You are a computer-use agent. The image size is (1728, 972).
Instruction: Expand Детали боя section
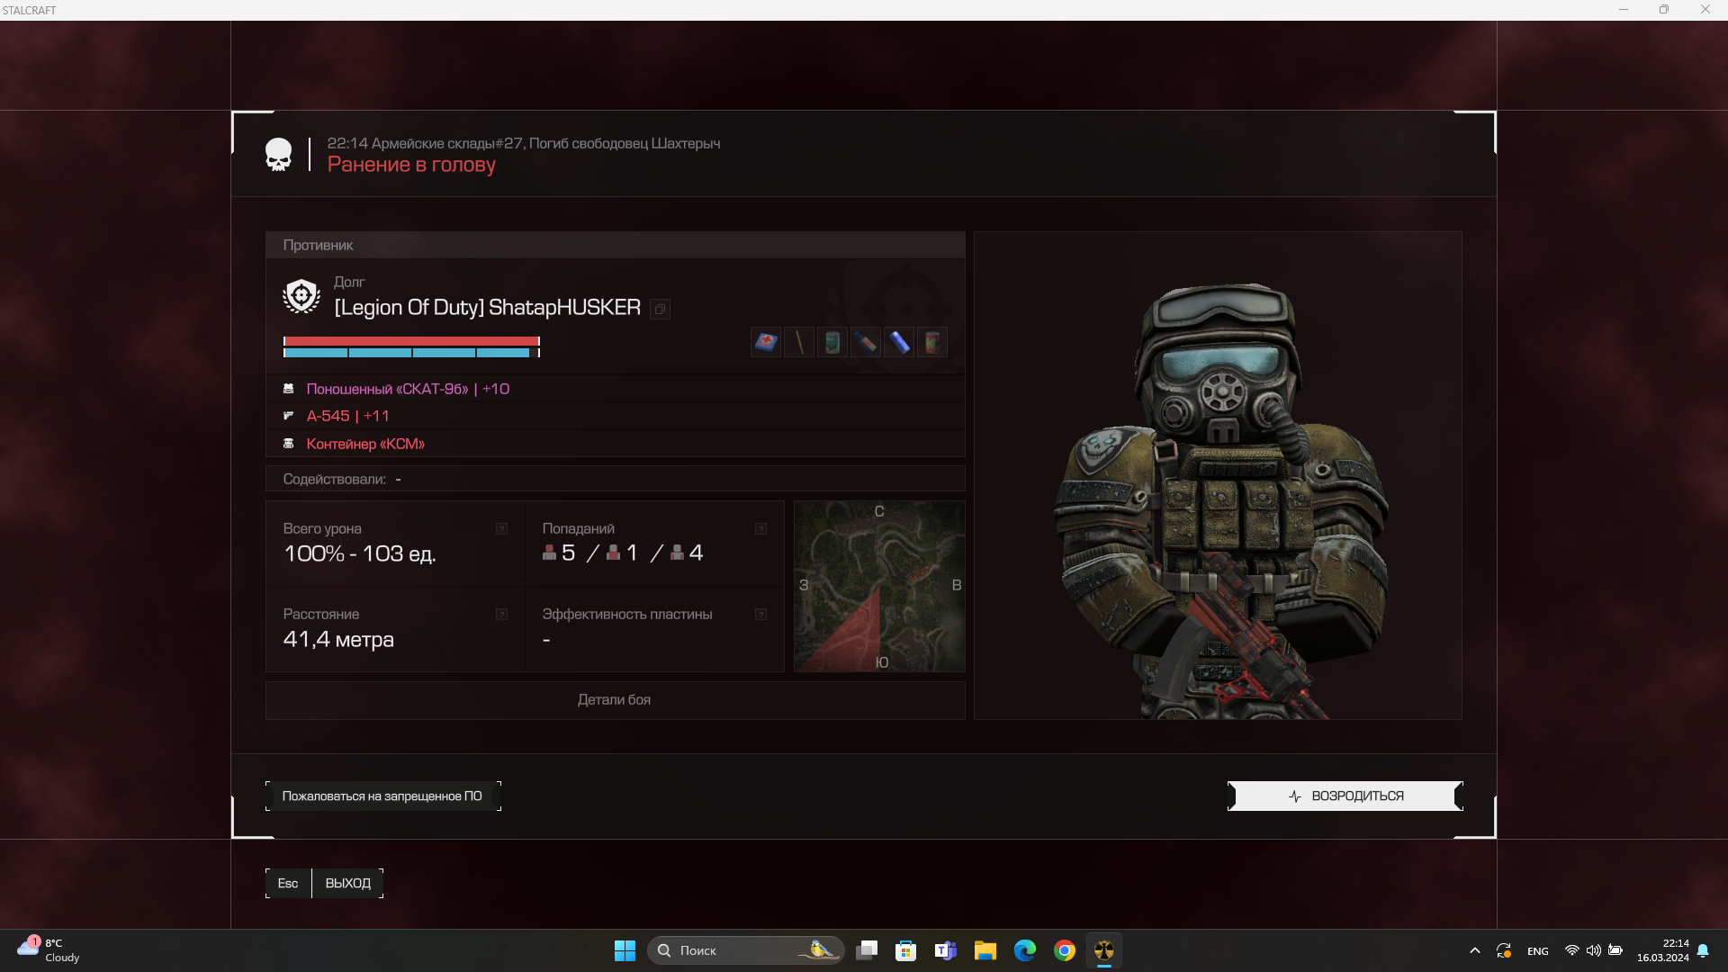pos(615,700)
